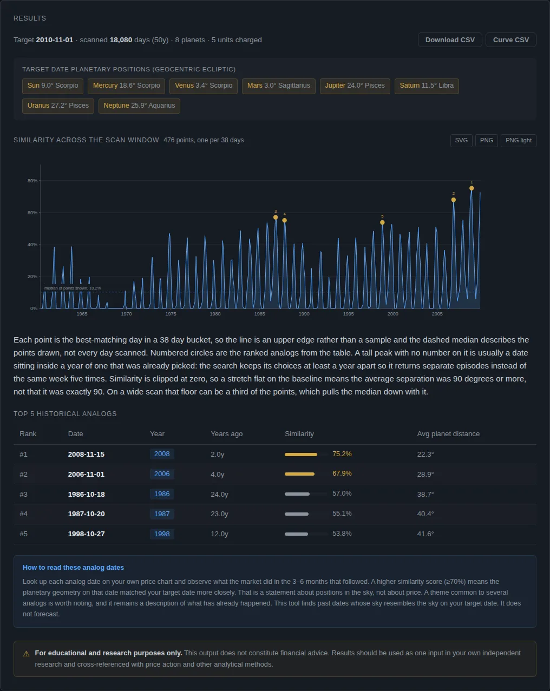Click the date 2006-11-01
The image size is (550, 691).
point(86,475)
